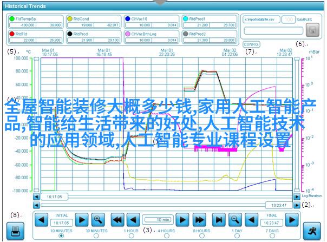Click the zoom in magnifier button
This screenshot has width=327, height=242.
pos(98,220)
